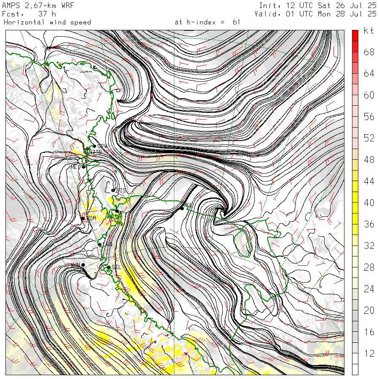
Task: Click the legend value 48
Action: coord(369,160)
